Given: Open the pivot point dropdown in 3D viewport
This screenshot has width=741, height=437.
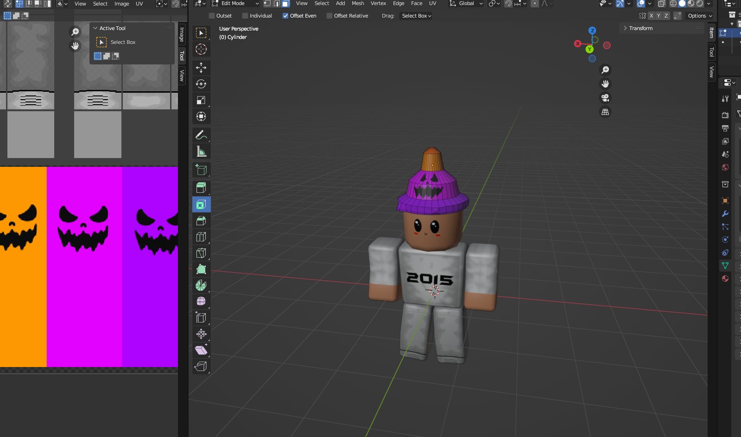Looking at the screenshot, I should tap(494, 3).
